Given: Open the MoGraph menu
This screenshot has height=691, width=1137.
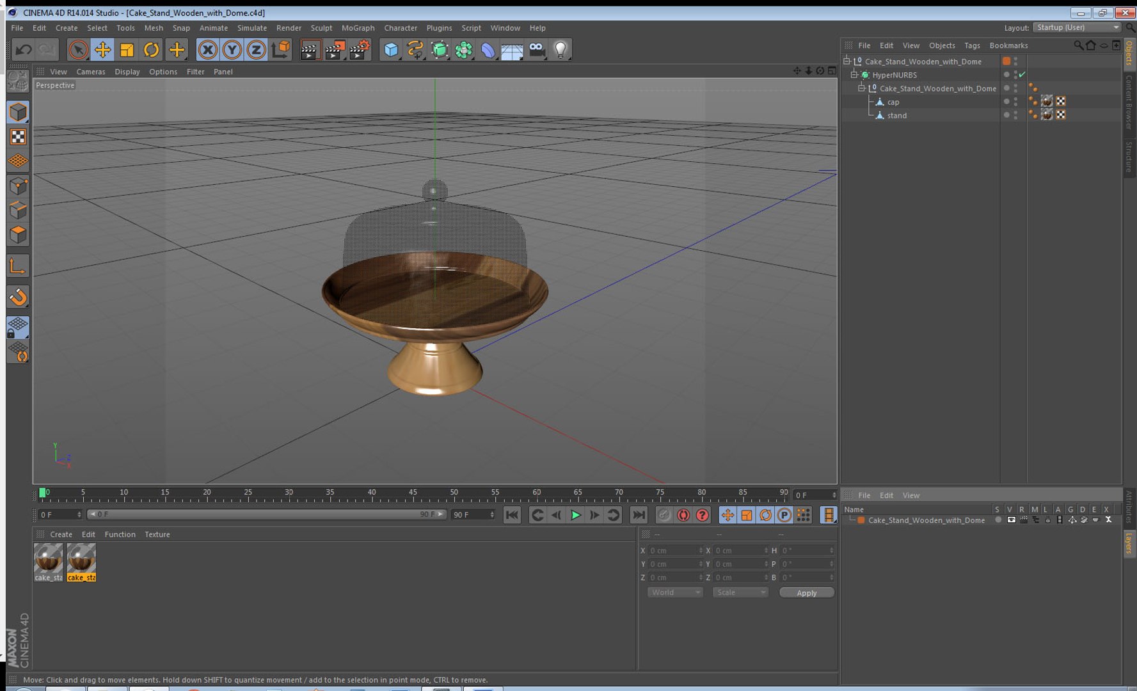Looking at the screenshot, I should [x=358, y=28].
